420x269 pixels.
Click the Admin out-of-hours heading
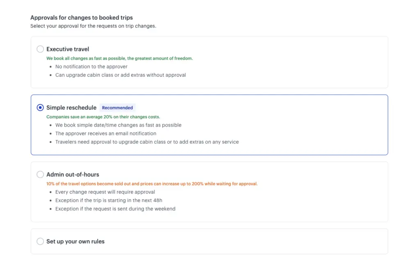click(x=73, y=175)
